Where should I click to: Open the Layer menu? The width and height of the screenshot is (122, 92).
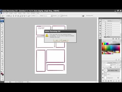(x=15, y=13)
